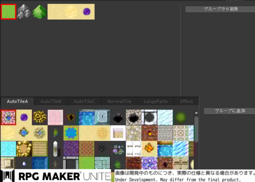Image resolution: width=255 pixels, height=182 pixels.
Task: Click the グループから削除 button
Action: coord(221,9)
